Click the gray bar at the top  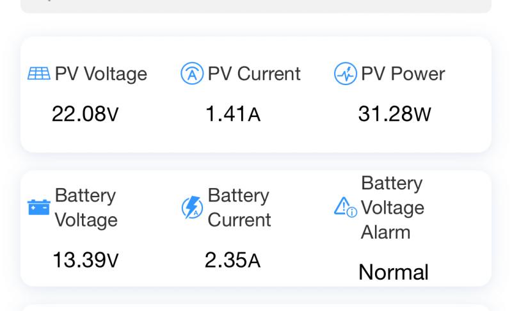(256, 6)
